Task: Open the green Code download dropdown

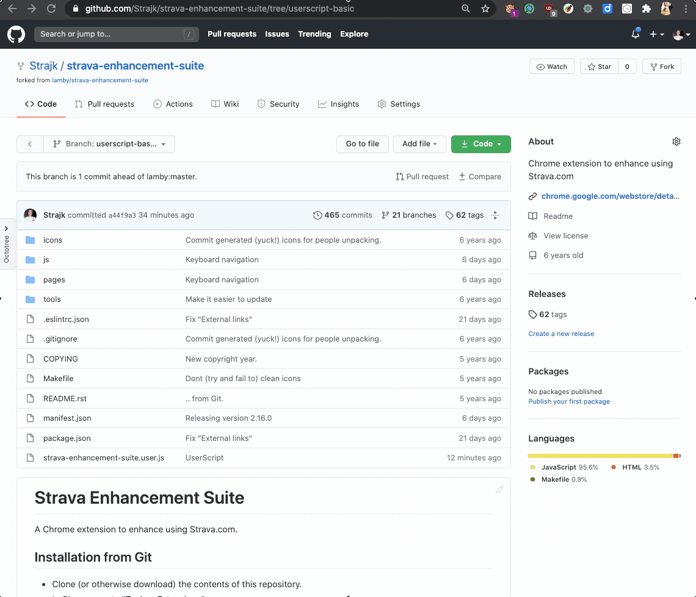Action: tap(480, 144)
